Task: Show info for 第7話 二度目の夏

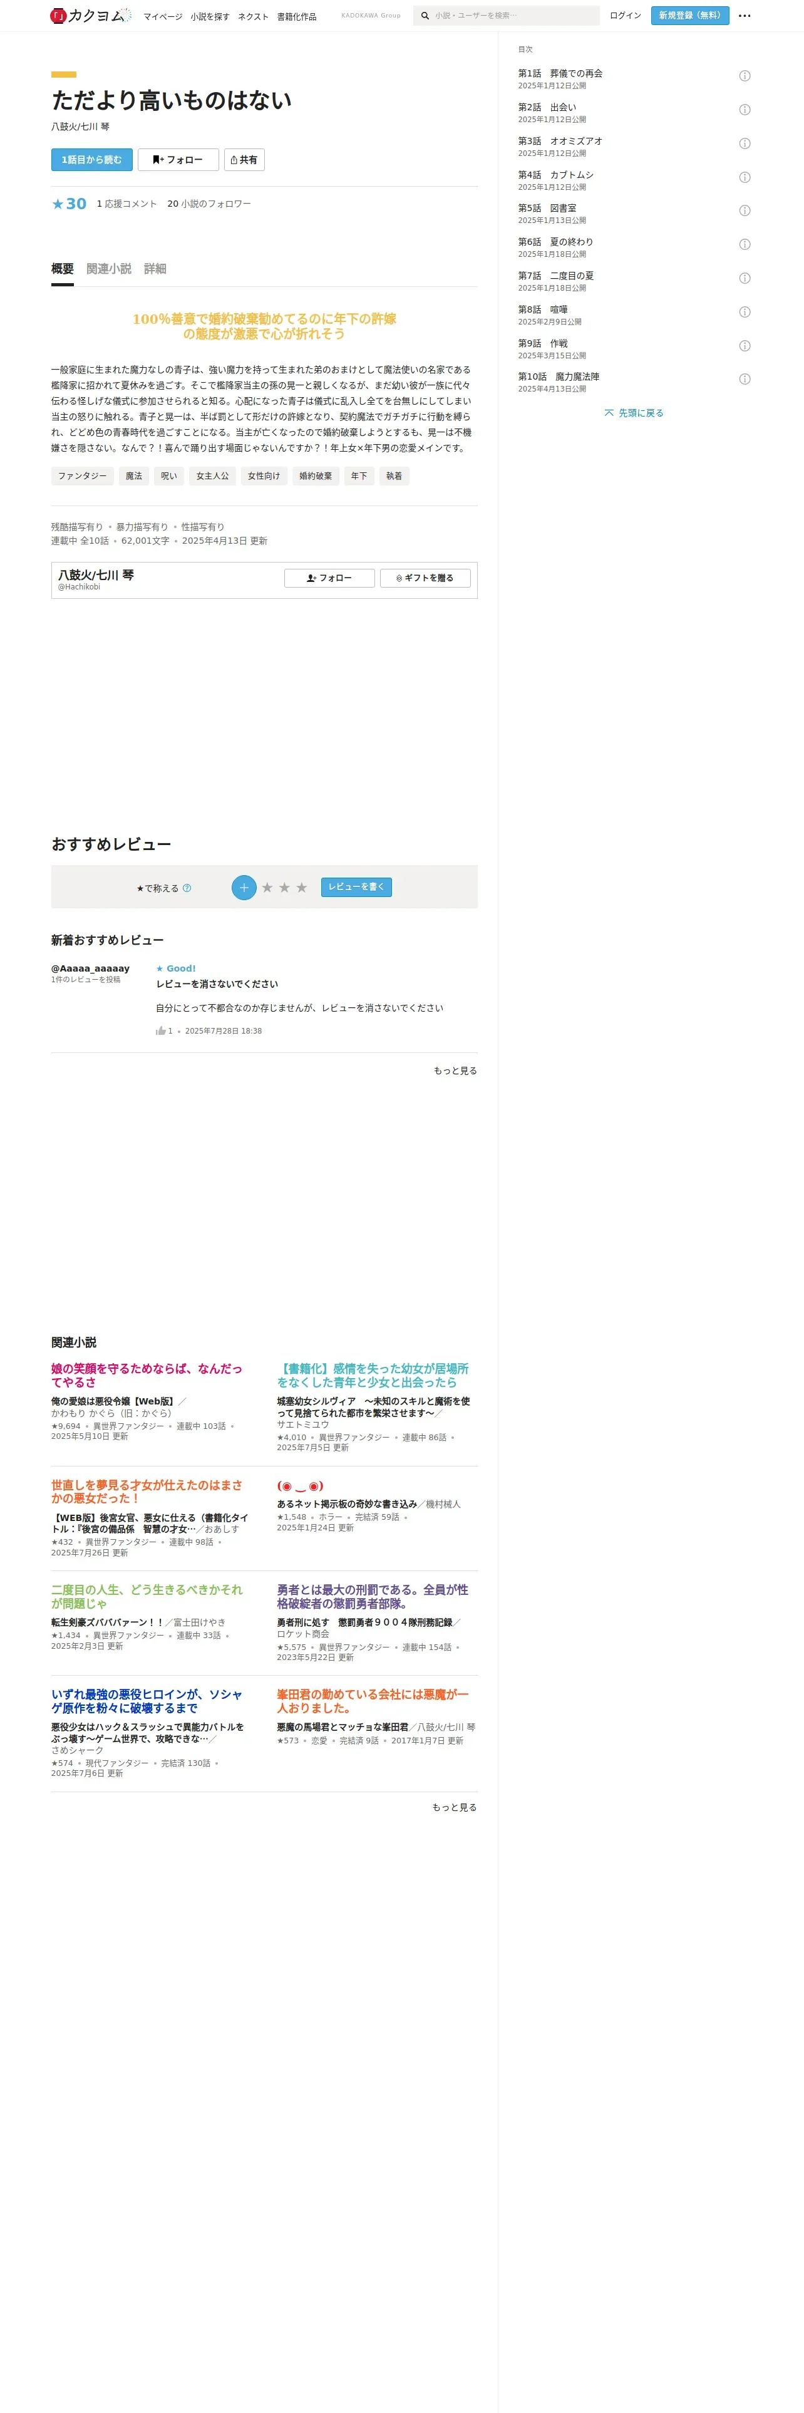Action: click(x=744, y=278)
